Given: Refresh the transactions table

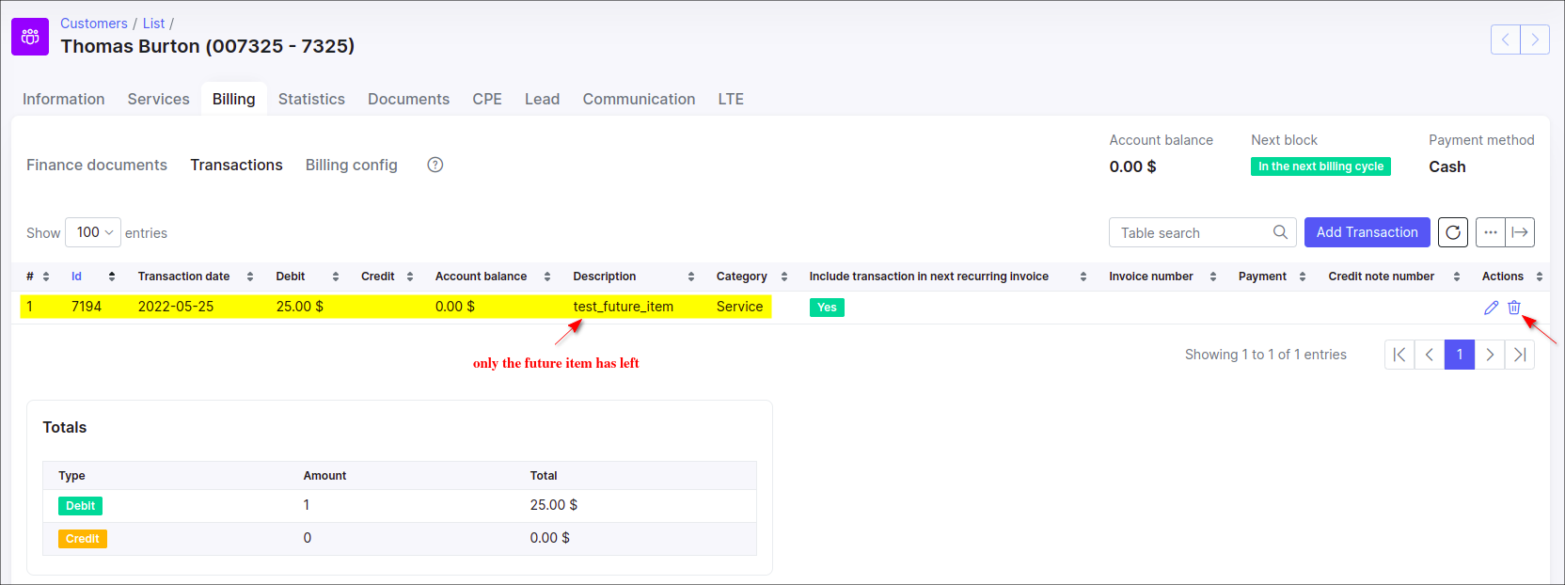Looking at the screenshot, I should (x=1453, y=232).
